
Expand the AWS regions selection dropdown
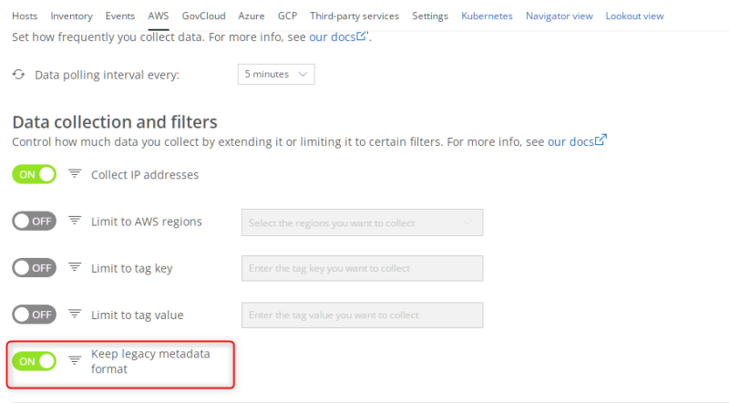coord(362,222)
